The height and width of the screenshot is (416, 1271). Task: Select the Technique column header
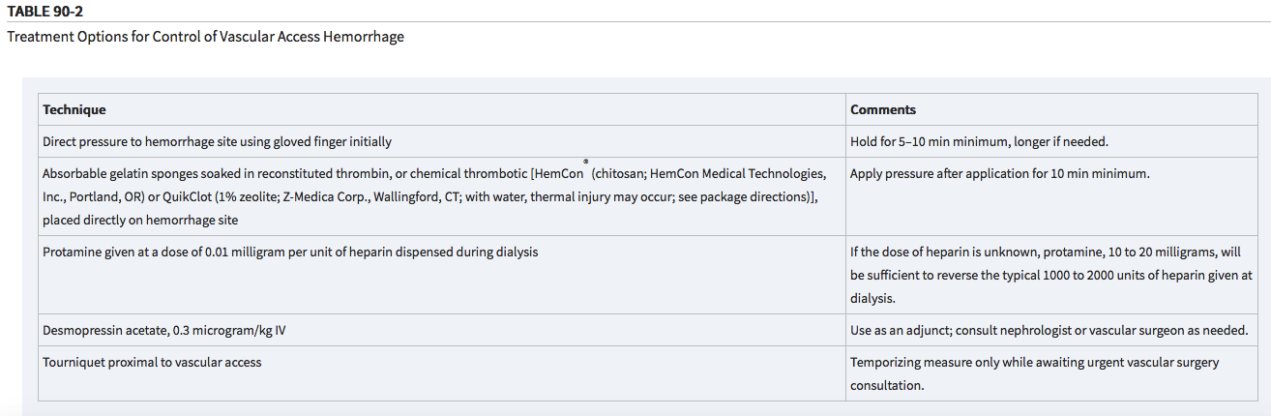tap(74, 109)
